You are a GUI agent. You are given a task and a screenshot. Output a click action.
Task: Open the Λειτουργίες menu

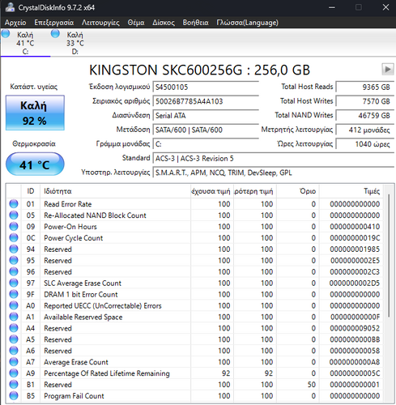pyautogui.click(x=100, y=23)
